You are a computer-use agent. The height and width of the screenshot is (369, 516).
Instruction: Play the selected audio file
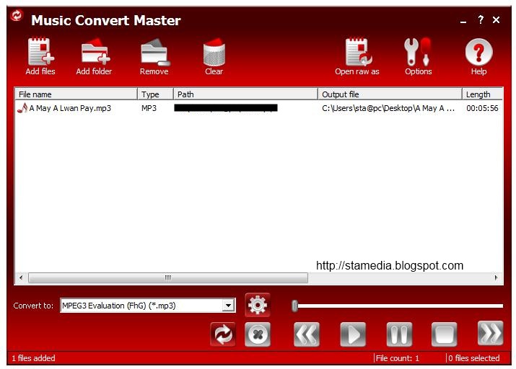(353, 334)
